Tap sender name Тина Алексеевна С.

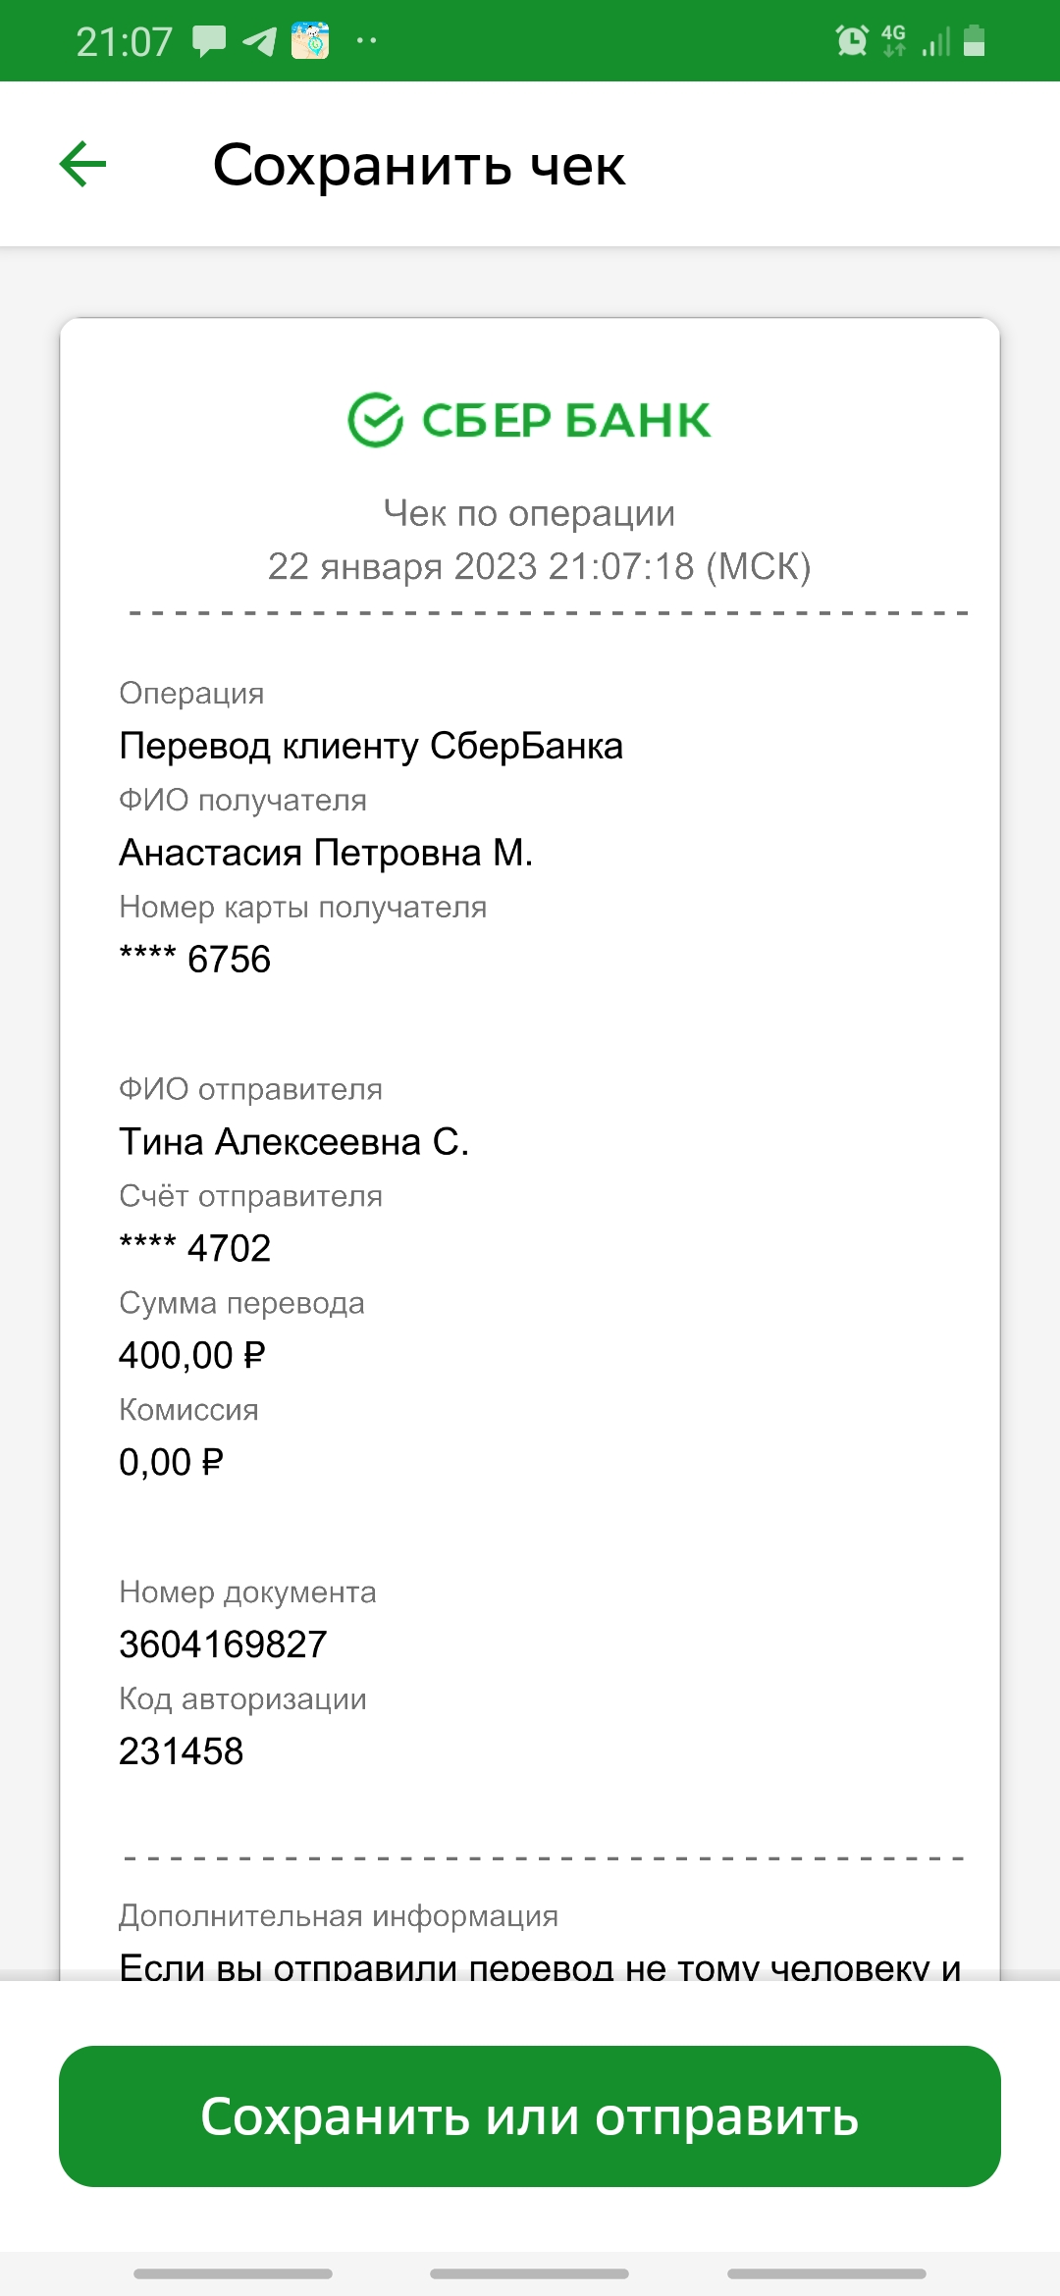(x=294, y=1142)
